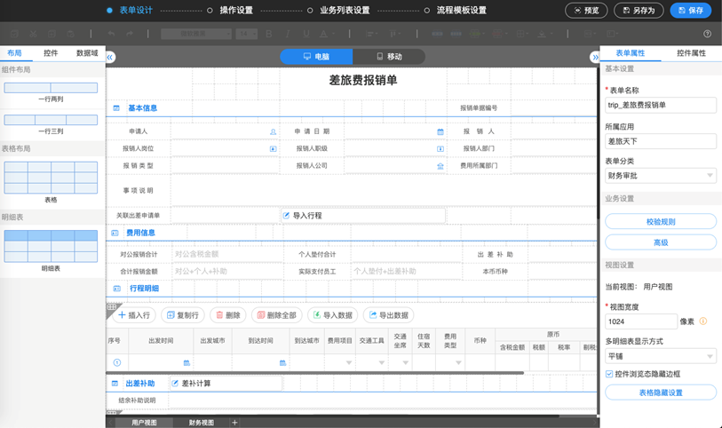
Task: Click person picker icon in 申请人 field
Action: click(273, 131)
